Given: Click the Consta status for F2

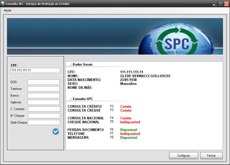Looking at the screenshot, I should click(126, 107).
